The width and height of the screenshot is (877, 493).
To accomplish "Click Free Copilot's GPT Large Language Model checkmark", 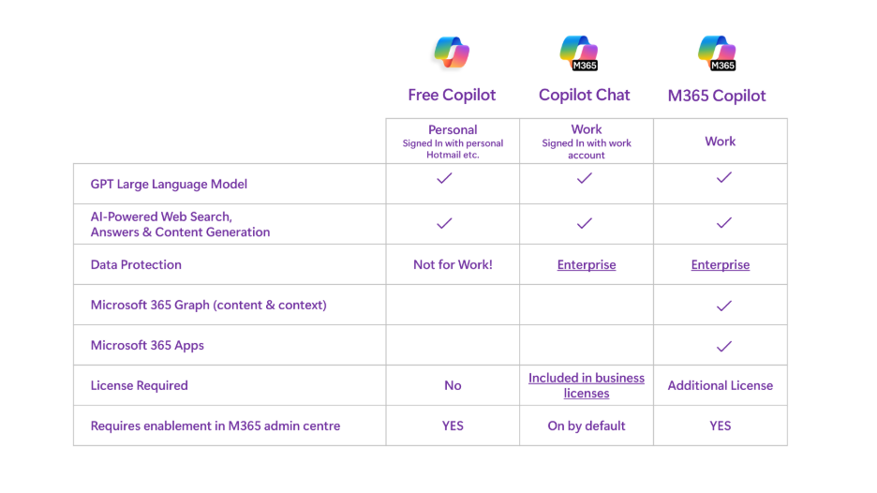I will tap(445, 178).
